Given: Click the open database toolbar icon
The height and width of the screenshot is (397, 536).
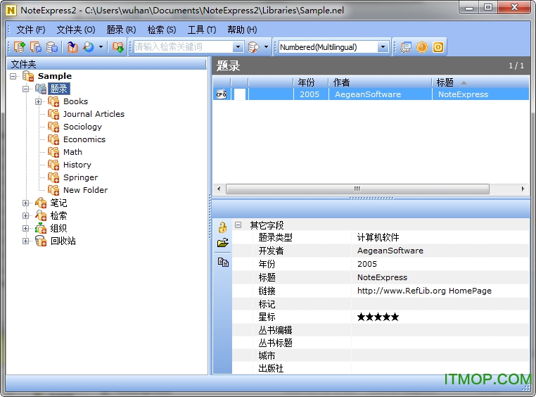Looking at the screenshot, I should (36, 47).
